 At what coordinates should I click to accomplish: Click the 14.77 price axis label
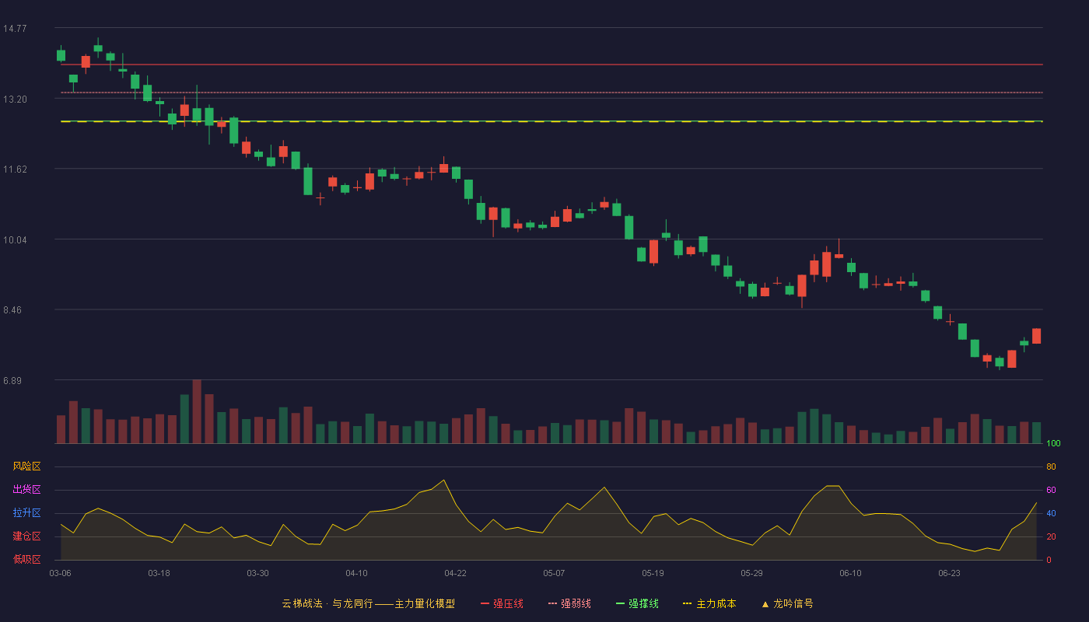pyautogui.click(x=15, y=29)
